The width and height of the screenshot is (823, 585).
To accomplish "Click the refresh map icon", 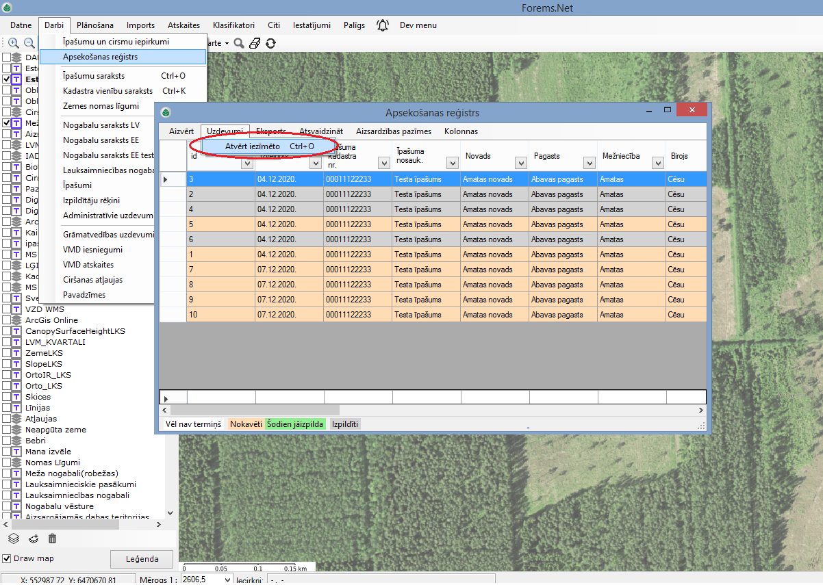I will point(271,43).
